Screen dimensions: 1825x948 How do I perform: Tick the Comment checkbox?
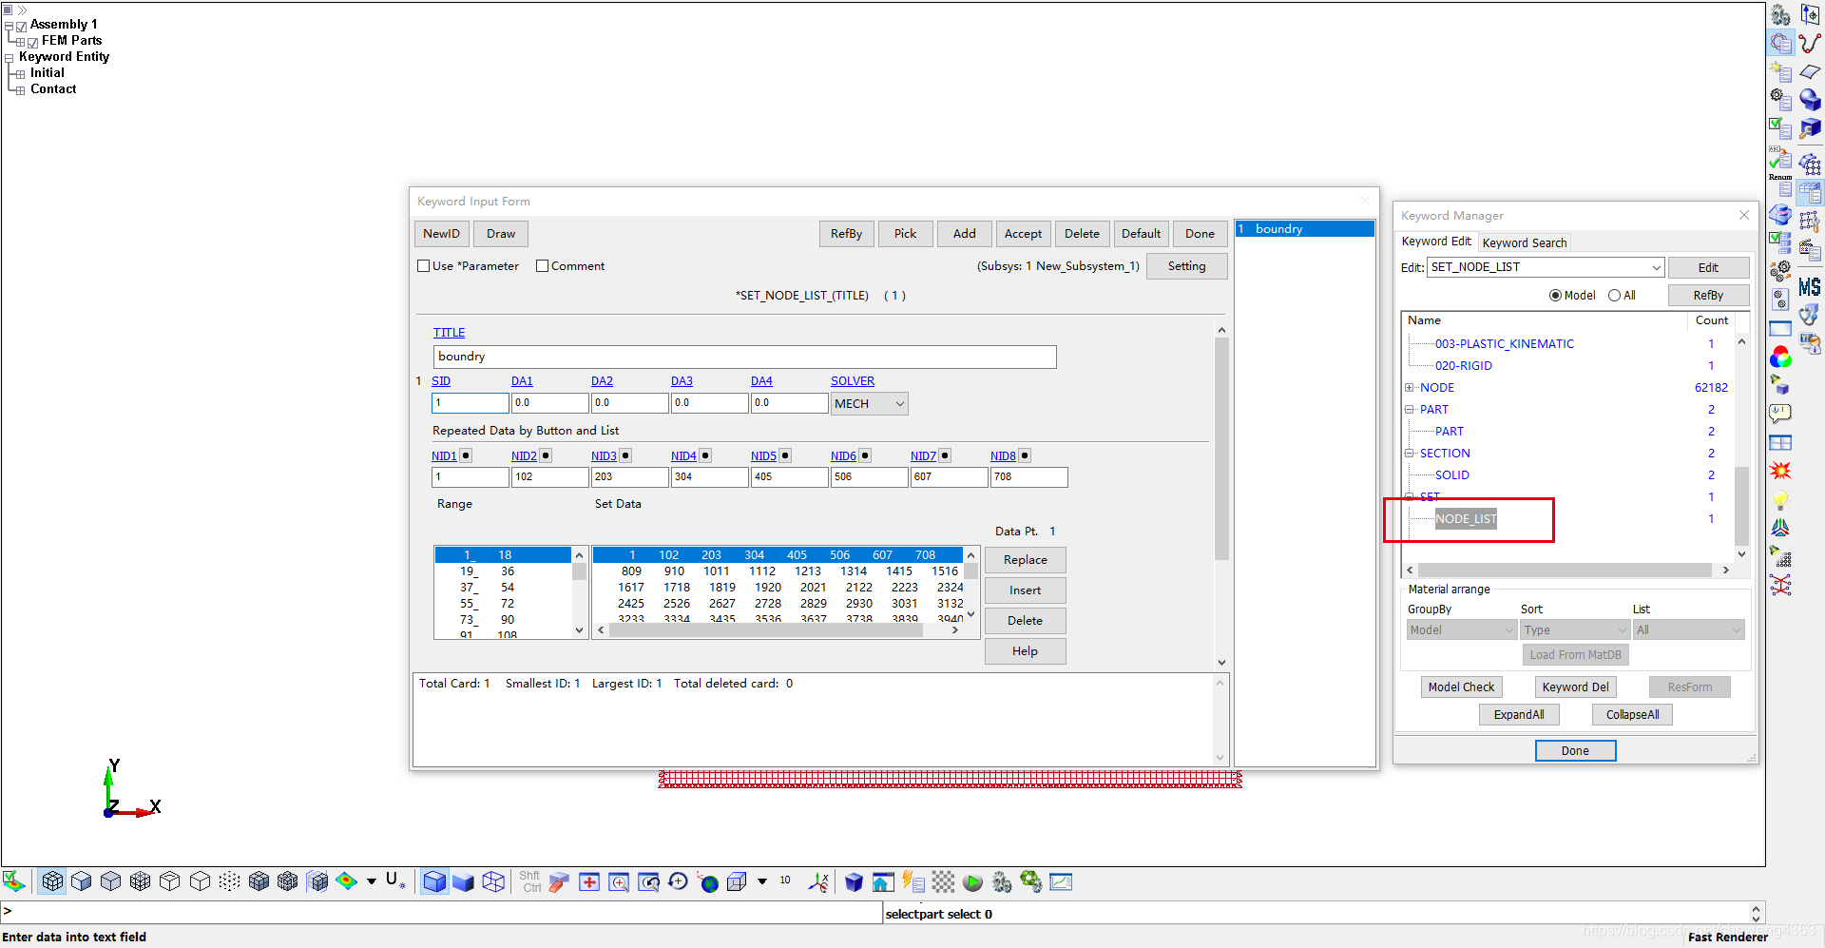543,266
